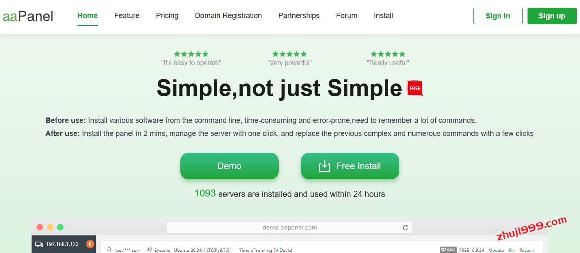Click the "Very powerful" quote

(x=289, y=63)
